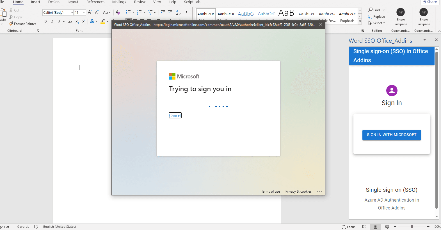Screen dimensions: 441x230
Task: Close the Word SSO sign-in dialog
Action: point(321,24)
